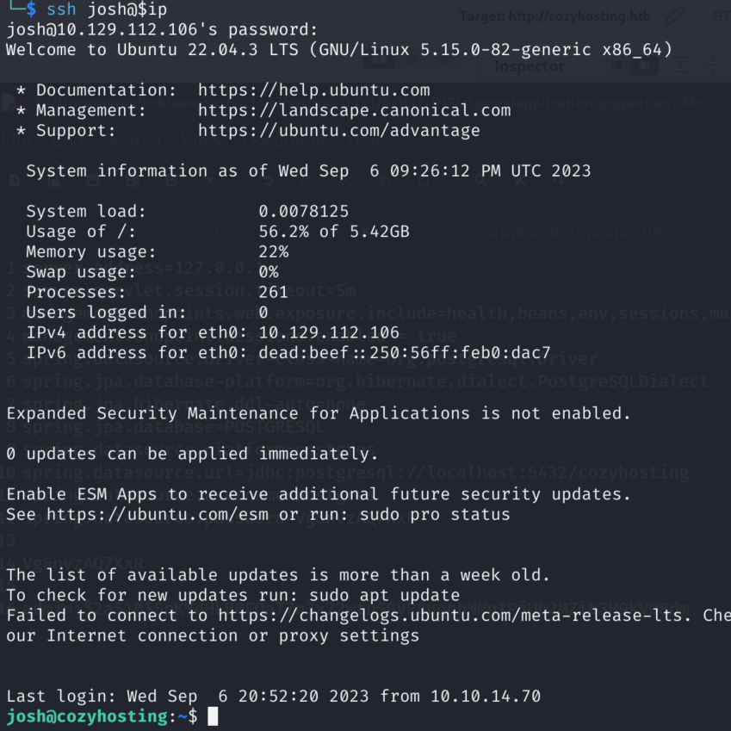731x731 pixels.
Task: Open the faint Document menu behind terminal
Action: [x=285, y=139]
